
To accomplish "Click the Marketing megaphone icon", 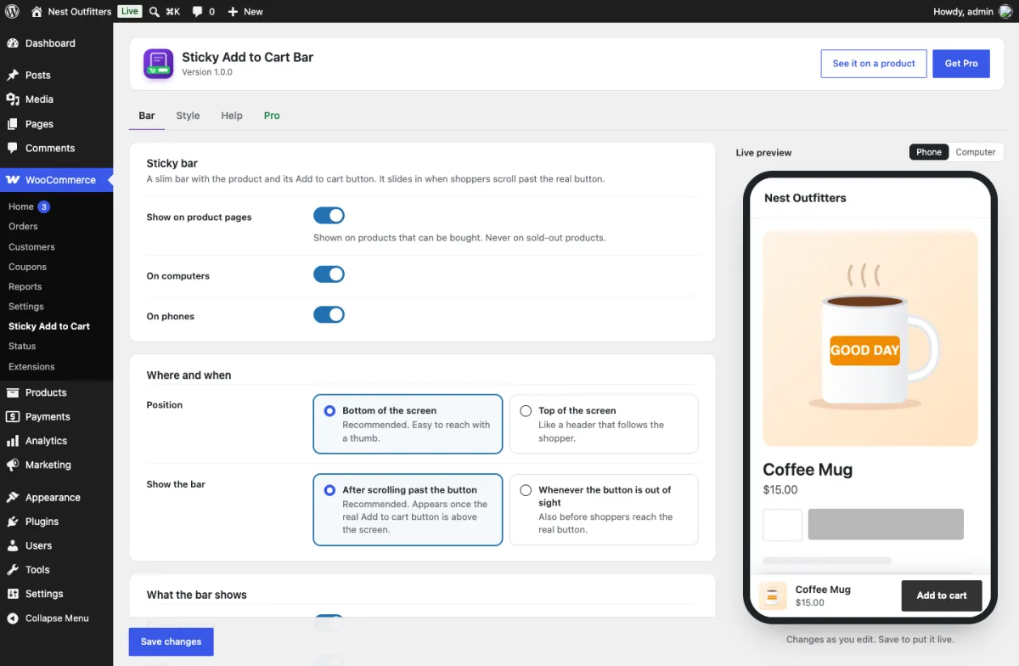I will click(13, 465).
